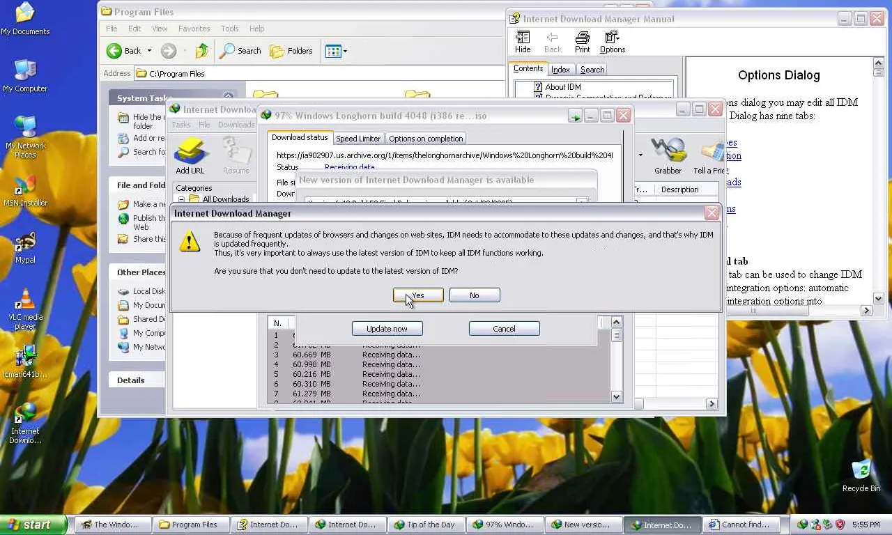Viewport: 892px width, 535px height.
Task: Open the Favorites menu in Program Files window
Action: pyautogui.click(x=194, y=29)
